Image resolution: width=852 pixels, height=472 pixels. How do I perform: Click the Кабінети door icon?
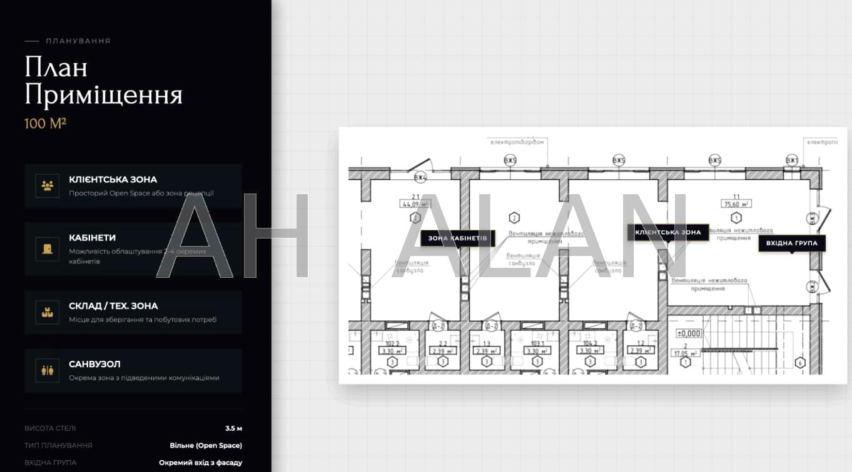47,248
